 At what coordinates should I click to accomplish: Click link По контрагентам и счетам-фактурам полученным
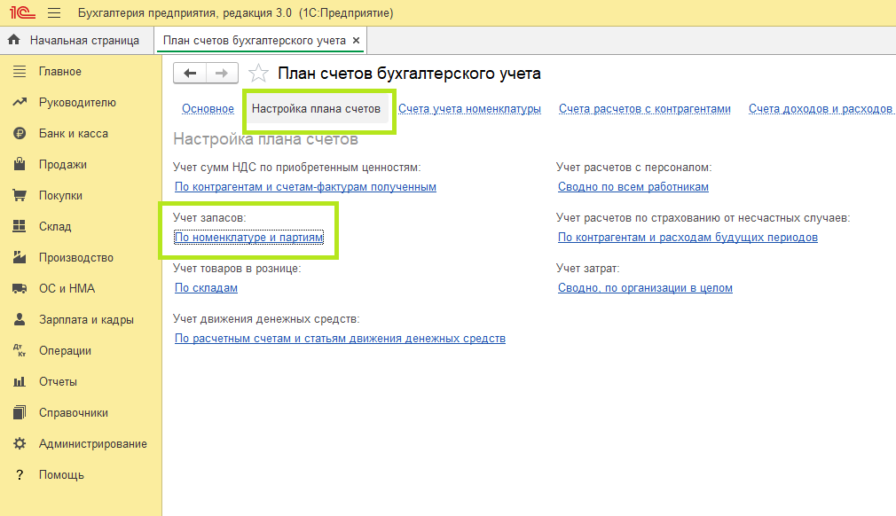click(306, 187)
